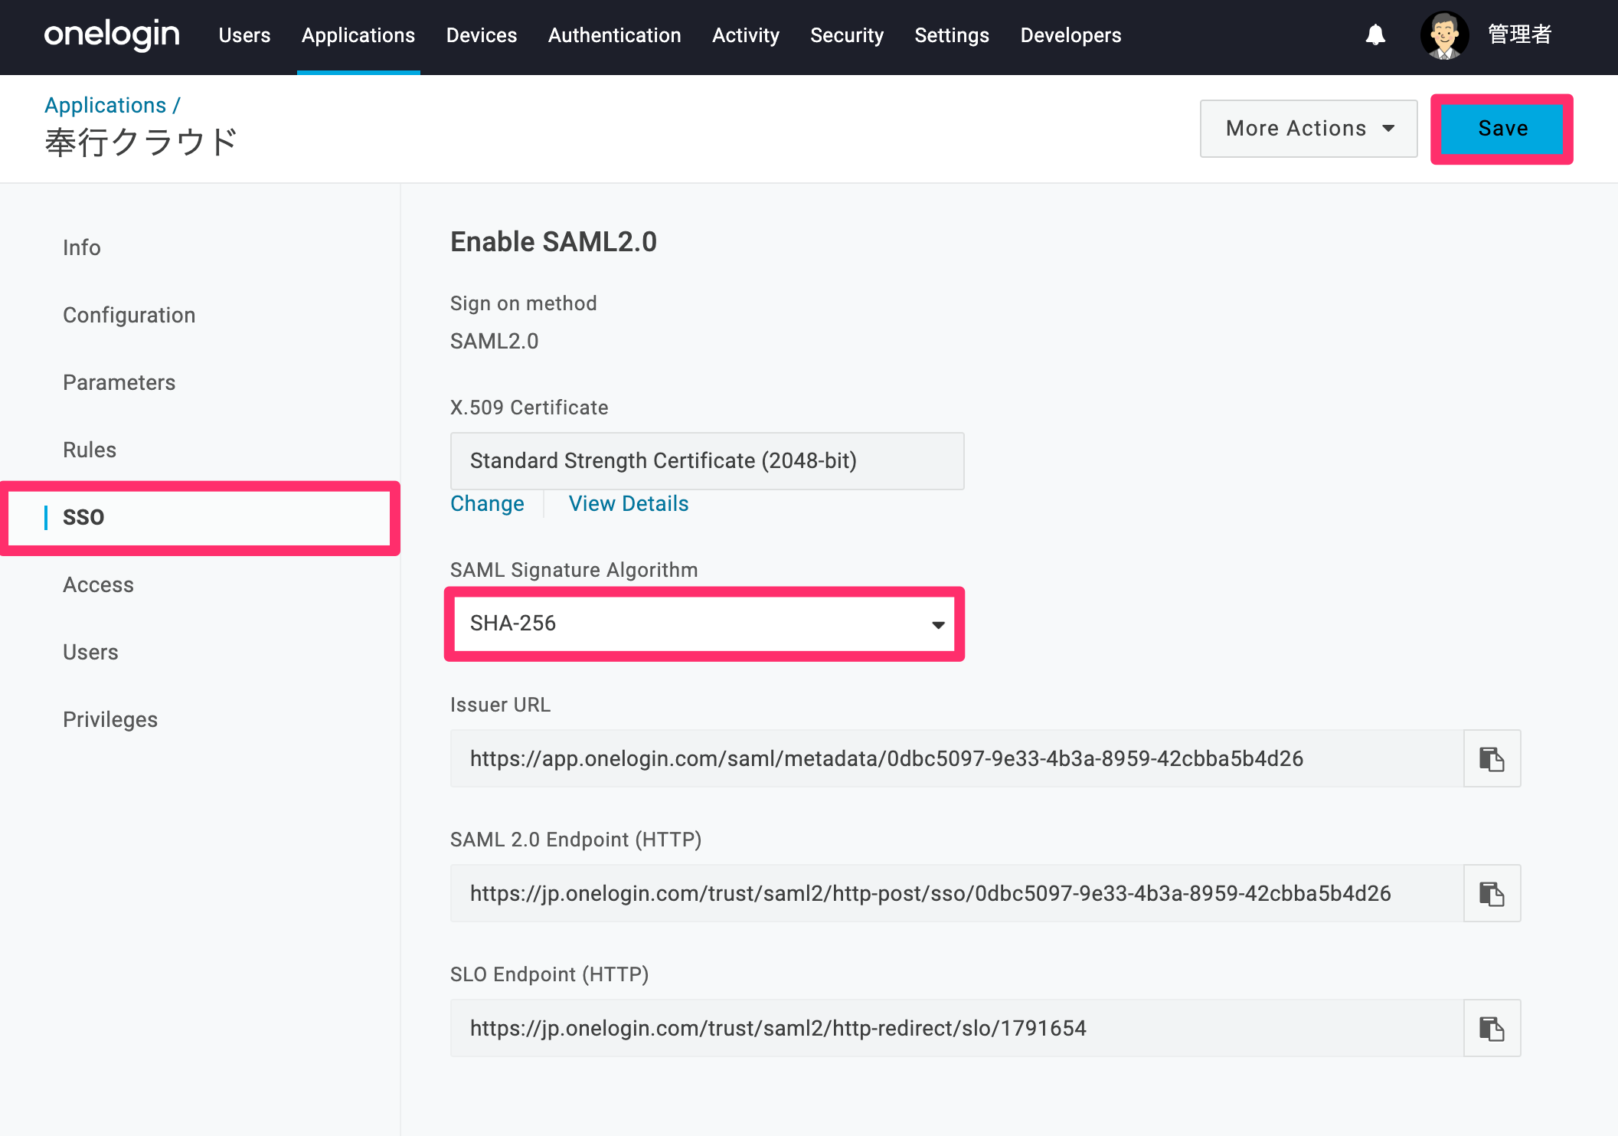Click the Issuer URL field
The width and height of the screenshot is (1618, 1136).
[956, 758]
